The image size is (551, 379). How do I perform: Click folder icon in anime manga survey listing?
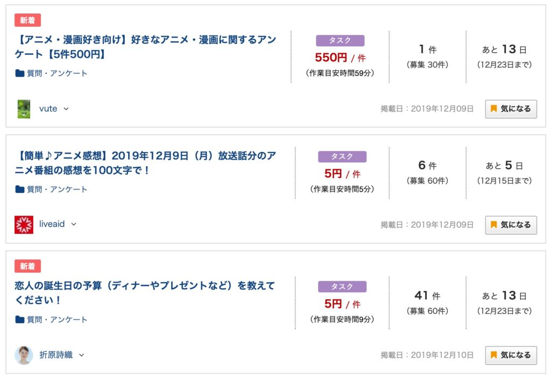(x=20, y=73)
